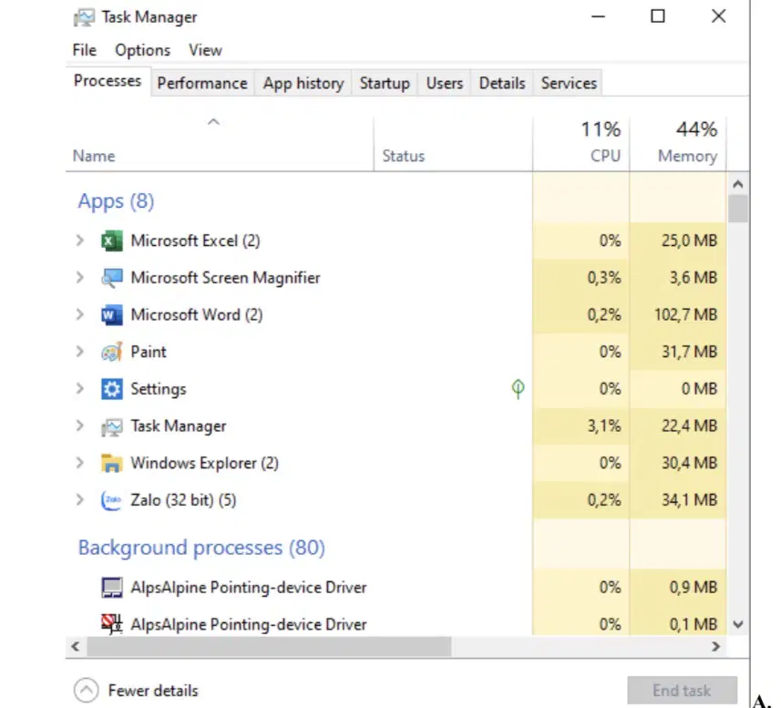Screen dimensions: 781x708
Task: Click the horizontal scrollbar right arrow
Action: (716, 647)
